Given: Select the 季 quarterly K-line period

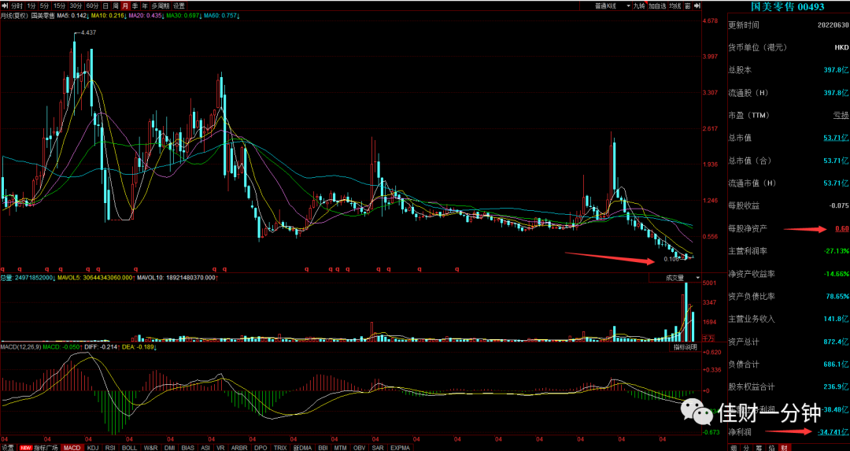Looking at the screenshot, I should 135,6.
